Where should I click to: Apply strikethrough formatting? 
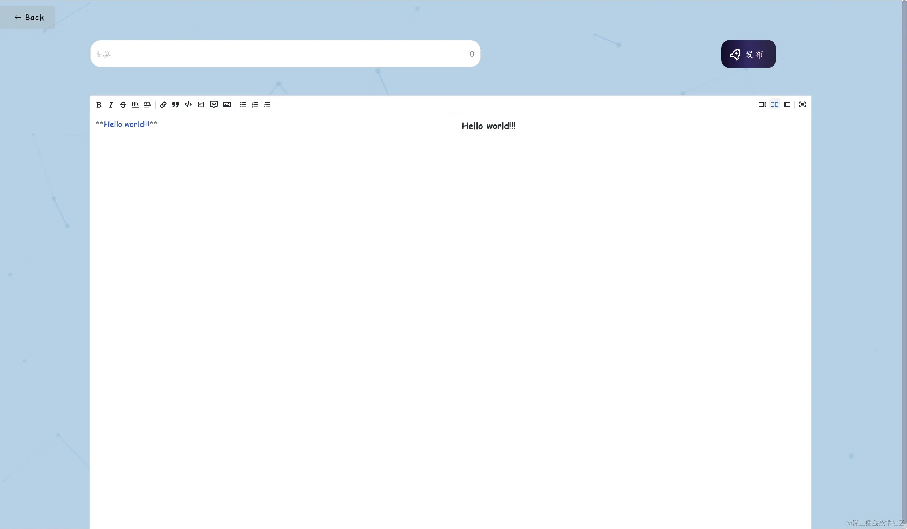click(123, 105)
